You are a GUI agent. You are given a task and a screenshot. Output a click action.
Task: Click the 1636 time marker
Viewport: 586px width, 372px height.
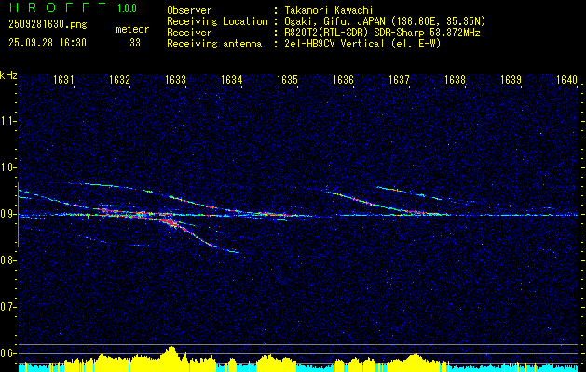point(343,79)
